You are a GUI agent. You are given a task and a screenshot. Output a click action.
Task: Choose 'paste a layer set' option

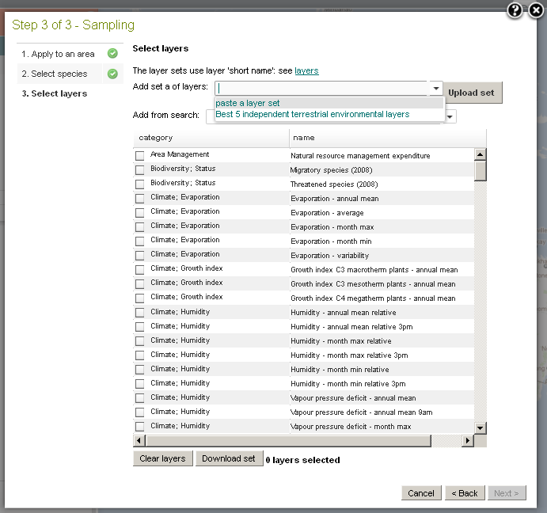pos(248,103)
